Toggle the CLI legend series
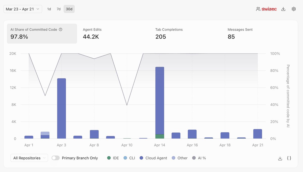303x172 pixels. [x=129, y=158]
